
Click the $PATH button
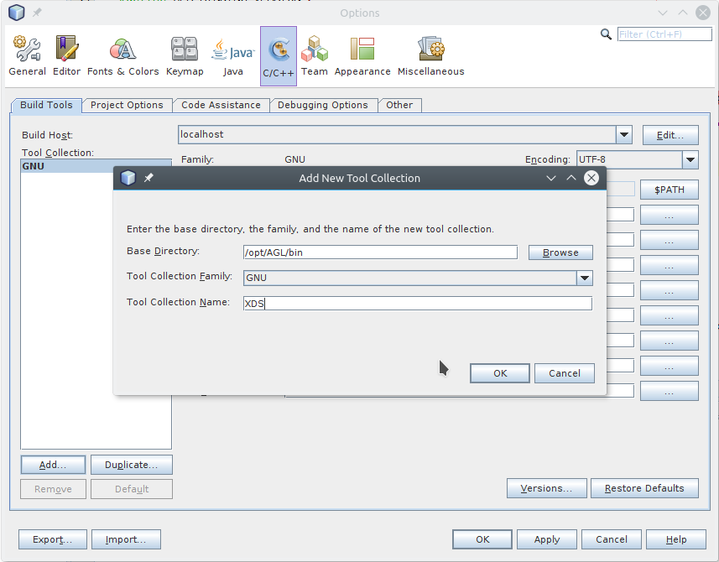pos(669,190)
